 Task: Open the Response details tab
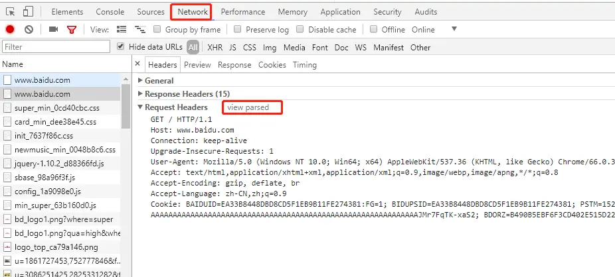coord(234,64)
